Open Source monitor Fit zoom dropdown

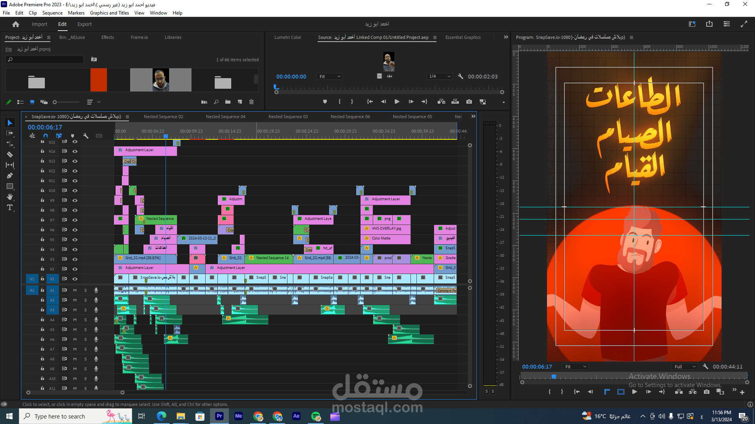[330, 77]
